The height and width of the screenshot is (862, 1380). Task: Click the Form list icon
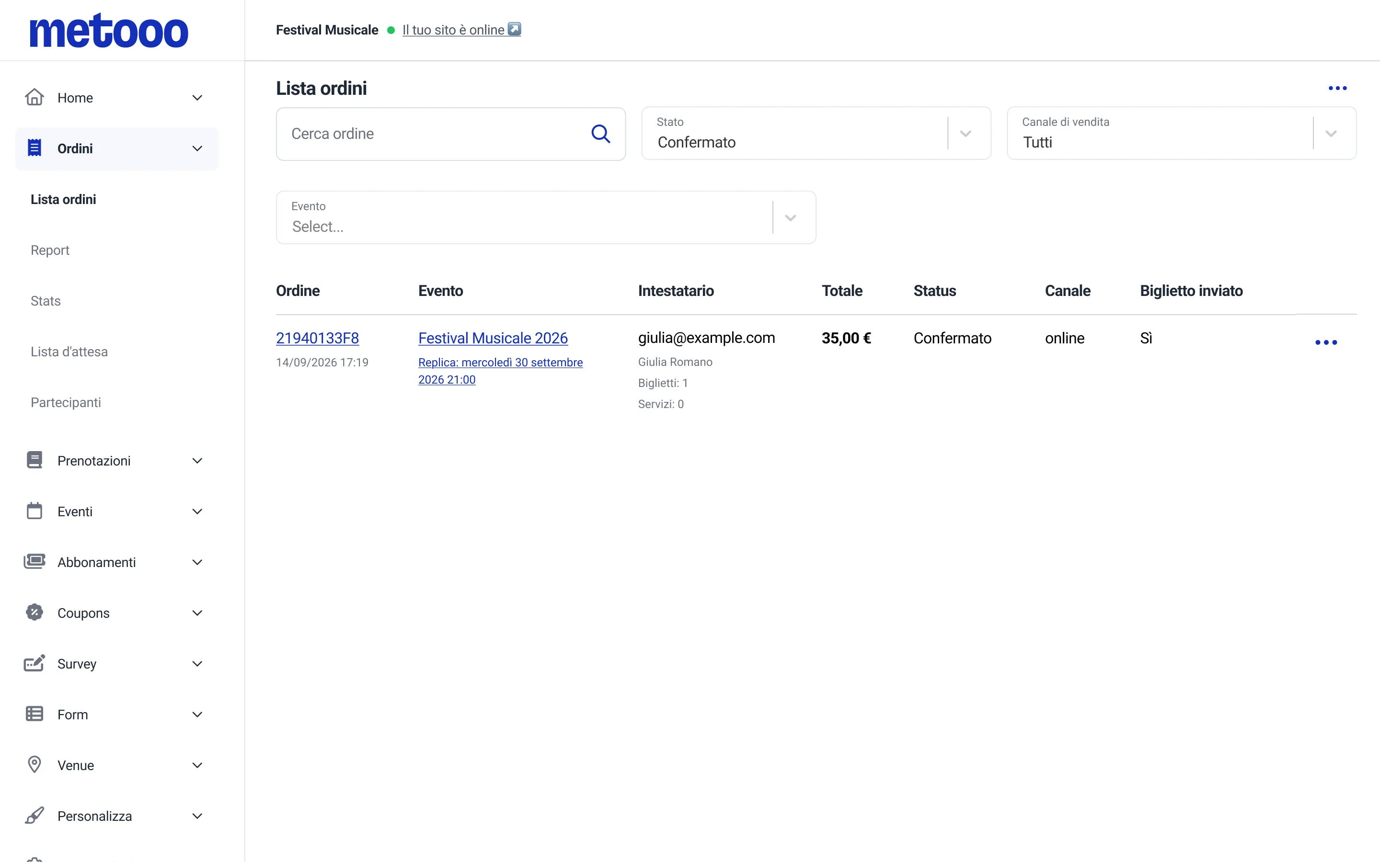click(x=34, y=714)
